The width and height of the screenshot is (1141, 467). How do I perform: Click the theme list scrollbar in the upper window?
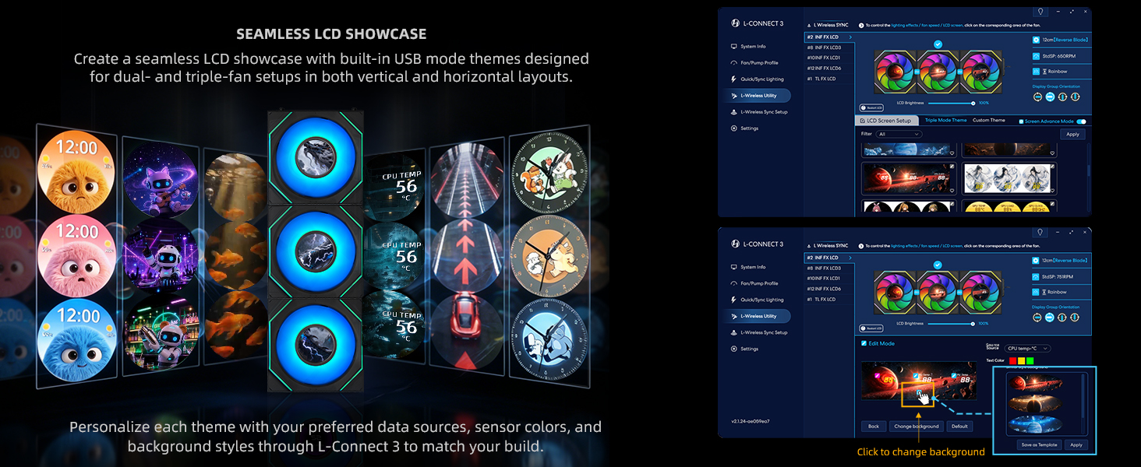coord(1088,171)
